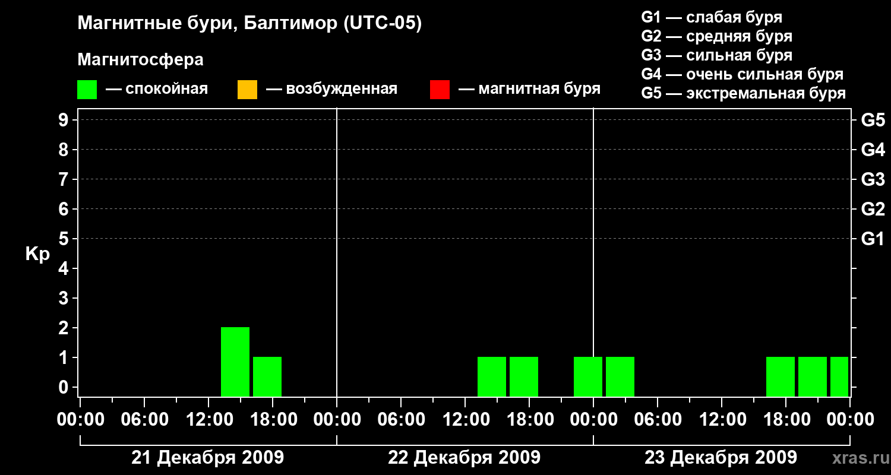This screenshot has height=475, width=891.
Task: Click the Kp 1 bar at 18:00 on 22 Декабря
Action: point(524,376)
